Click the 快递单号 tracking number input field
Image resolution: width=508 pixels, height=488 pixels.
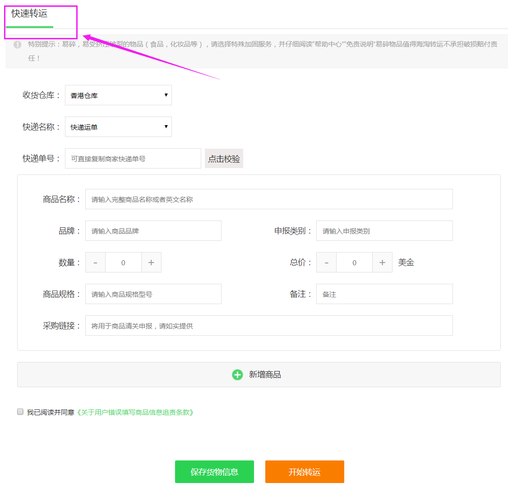coord(133,158)
